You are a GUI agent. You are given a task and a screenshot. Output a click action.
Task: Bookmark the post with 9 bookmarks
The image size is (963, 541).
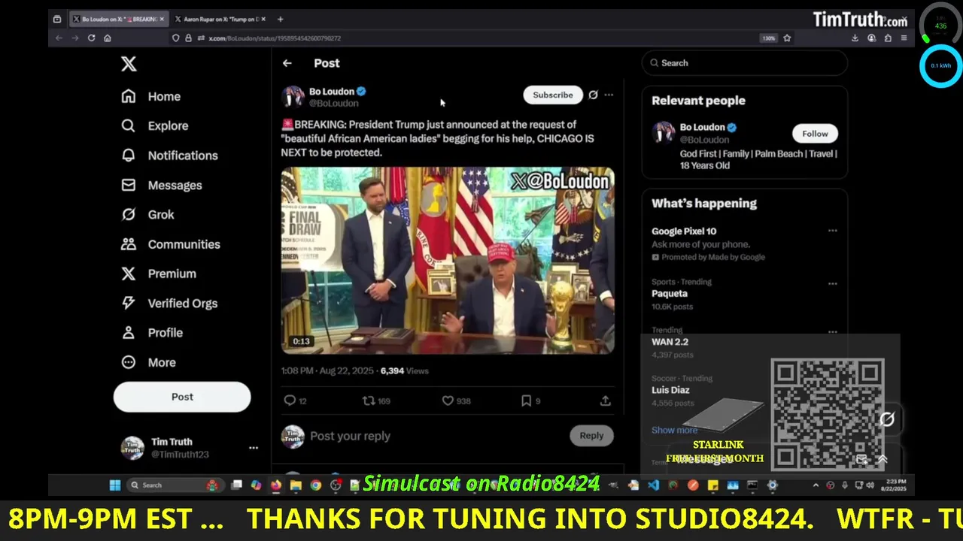527,400
